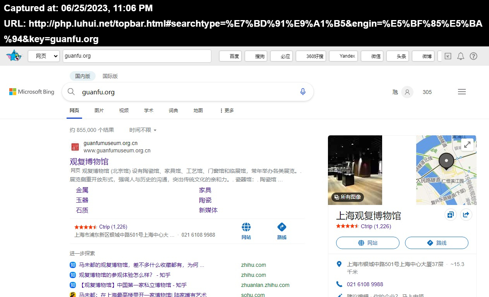Click the top bar guanfu.org input field

(x=137, y=56)
